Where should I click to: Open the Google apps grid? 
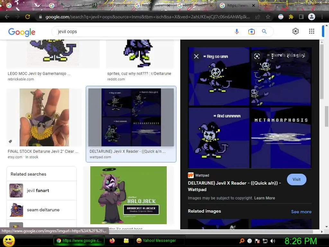(x=312, y=31)
